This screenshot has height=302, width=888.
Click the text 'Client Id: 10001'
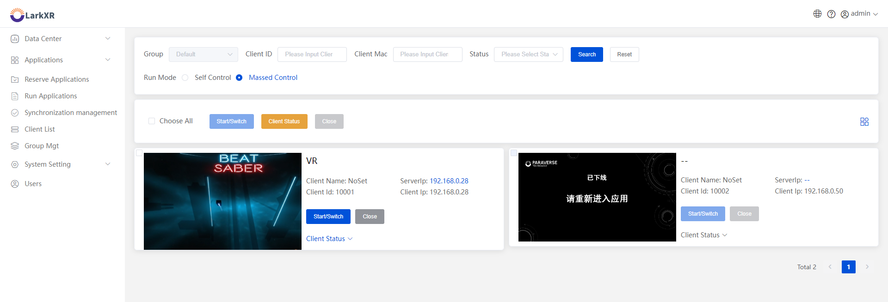[330, 192]
